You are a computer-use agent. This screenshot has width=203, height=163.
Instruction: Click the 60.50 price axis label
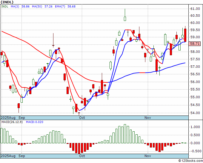(195, 16)
